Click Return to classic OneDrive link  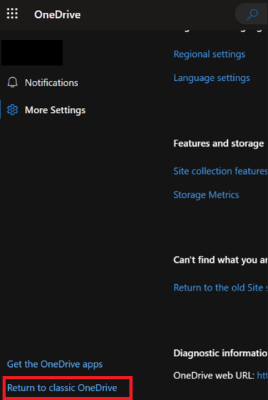pos(62,388)
